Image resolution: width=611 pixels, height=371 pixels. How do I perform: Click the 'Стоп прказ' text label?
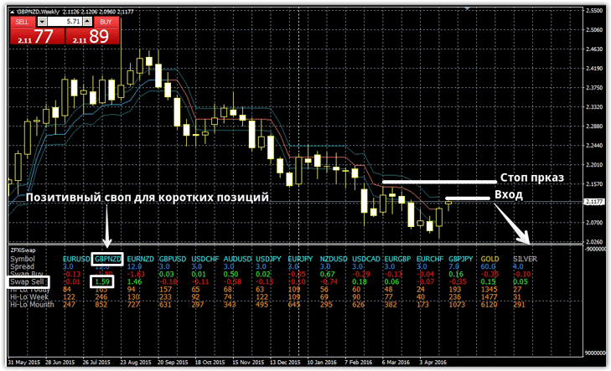click(531, 179)
